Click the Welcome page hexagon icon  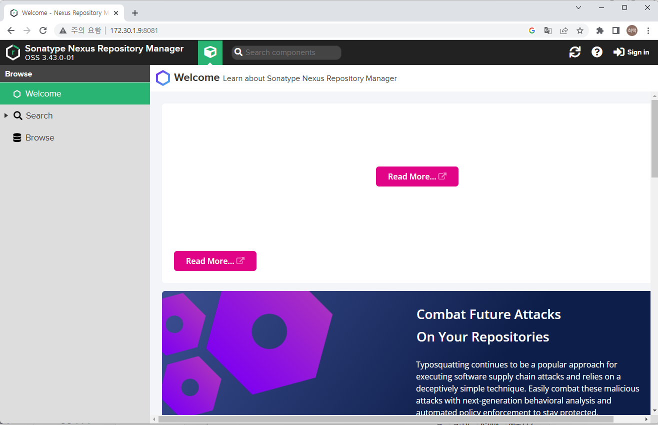[163, 78]
